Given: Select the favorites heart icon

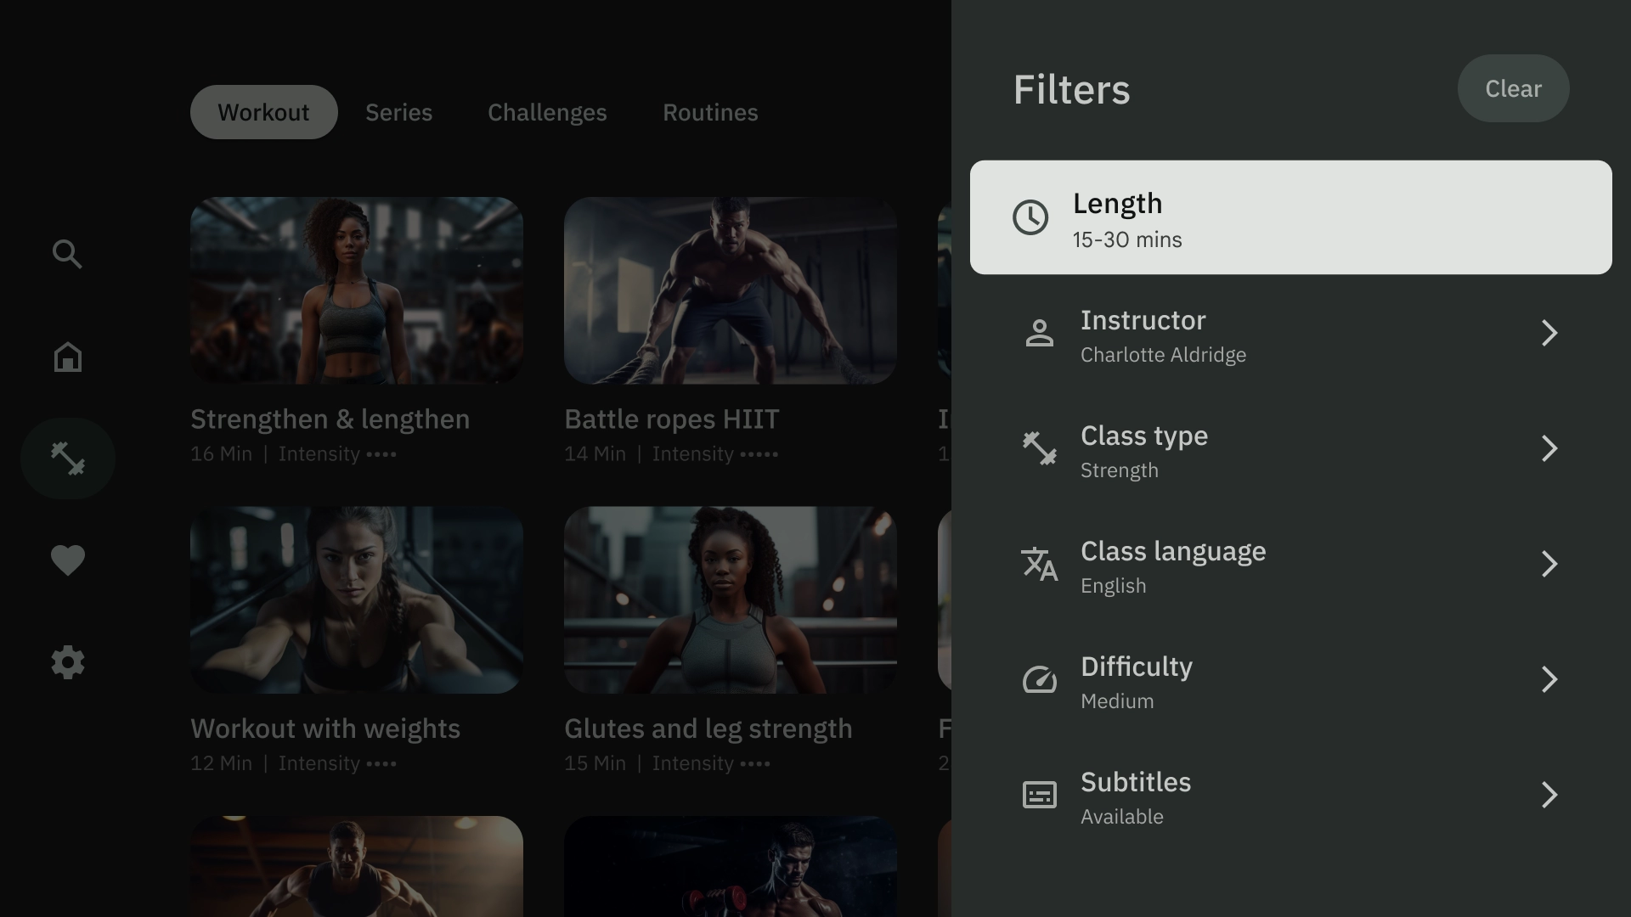Looking at the screenshot, I should pyautogui.click(x=67, y=560).
